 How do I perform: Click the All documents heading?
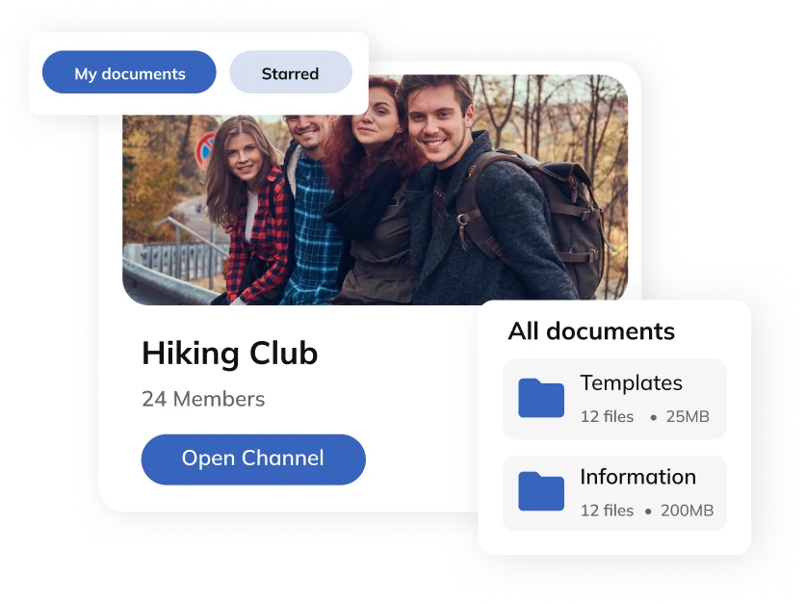591,330
